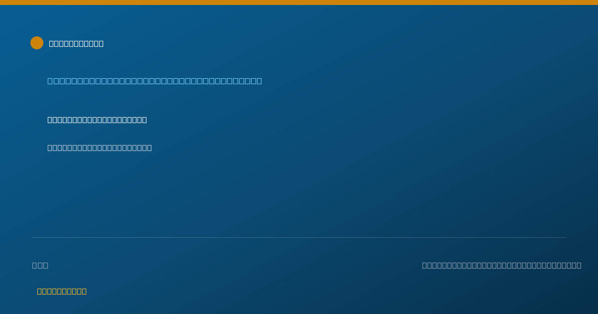Click the thin horizontal divider line

299,237
